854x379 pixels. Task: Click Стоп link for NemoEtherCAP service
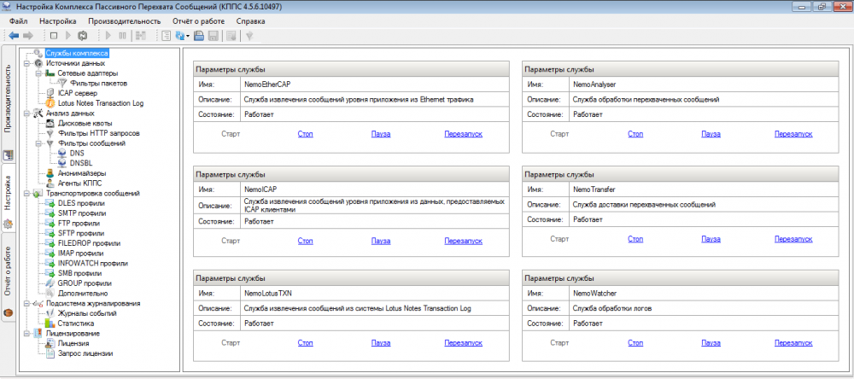click(306, 134)
